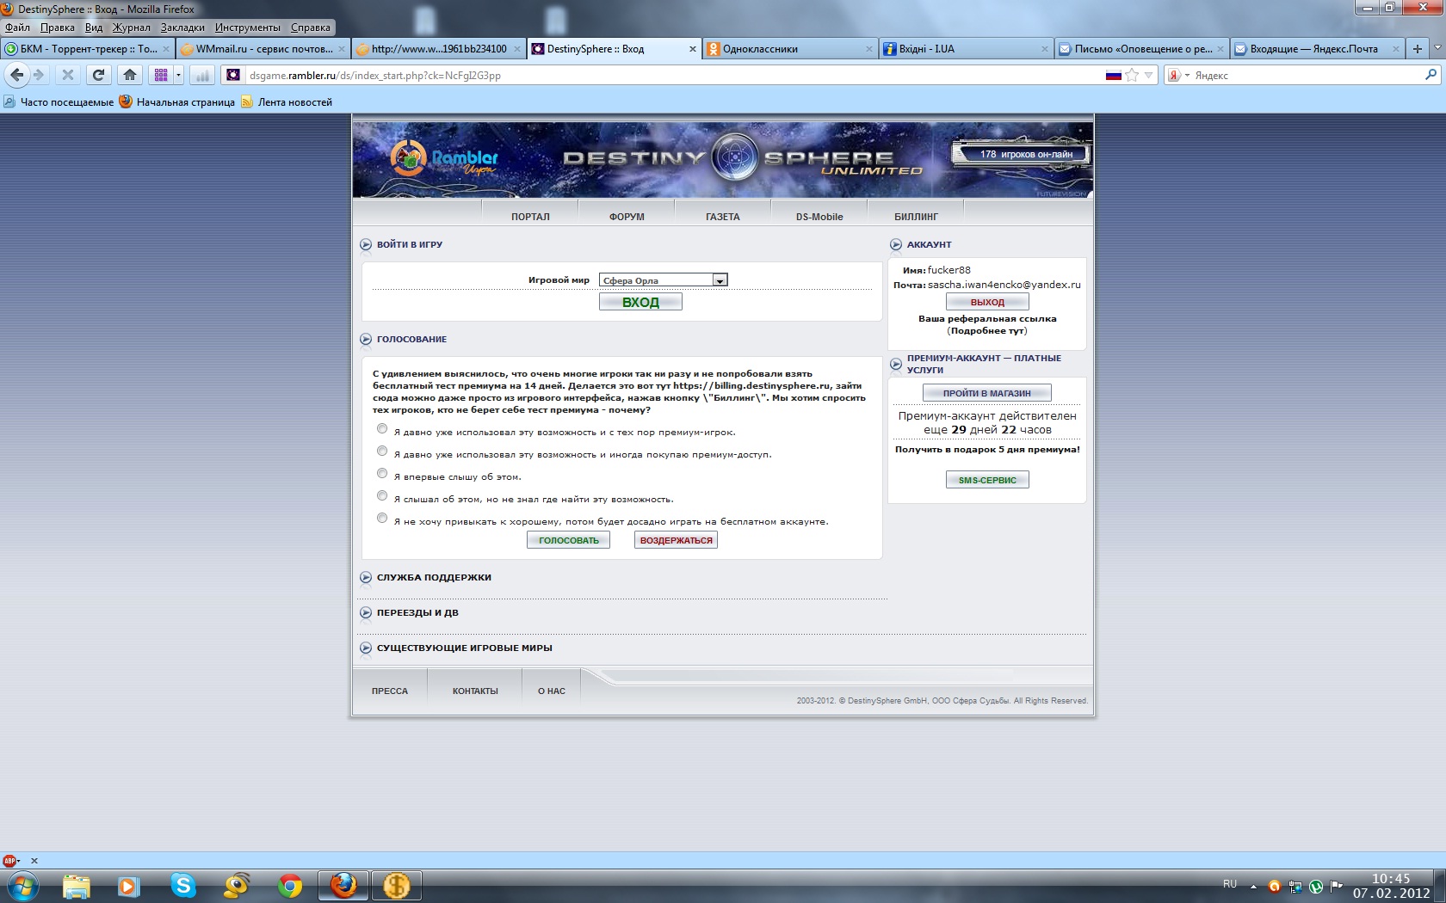Open Windows Explorer from the taskbar

[x=76, y=886]
